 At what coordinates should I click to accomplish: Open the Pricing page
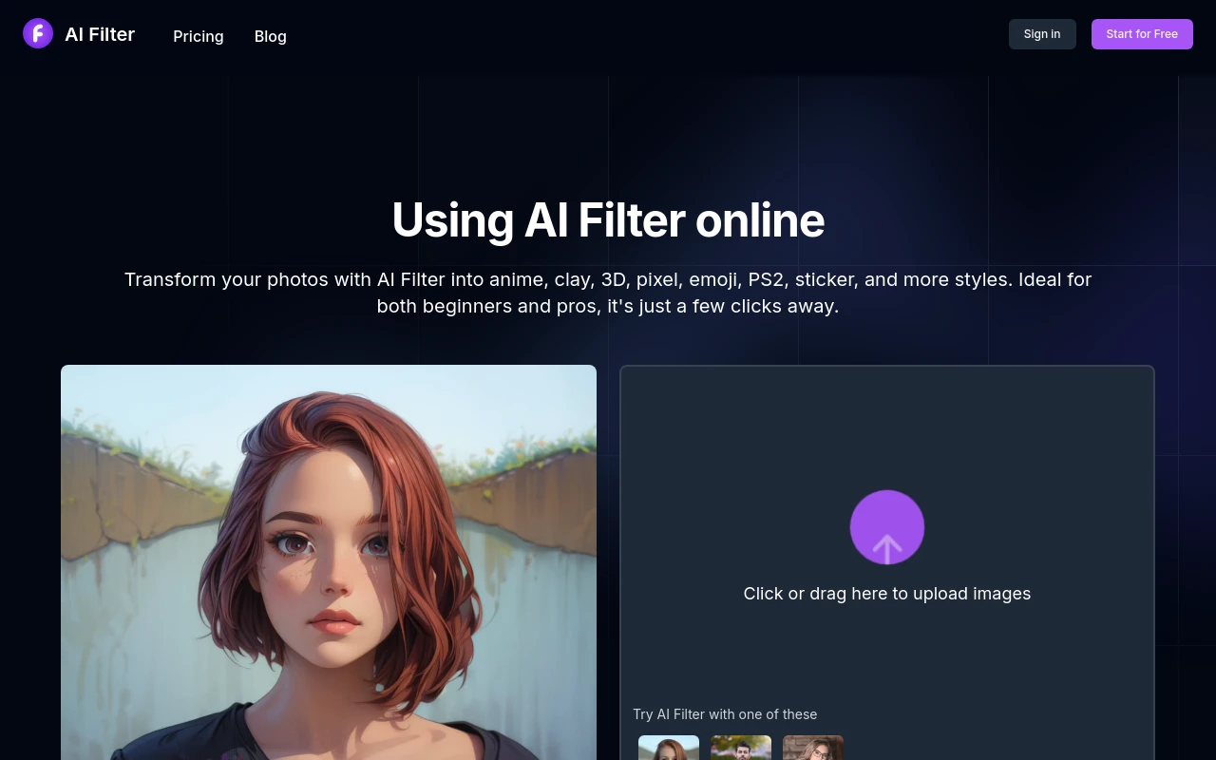click(198, 36)
